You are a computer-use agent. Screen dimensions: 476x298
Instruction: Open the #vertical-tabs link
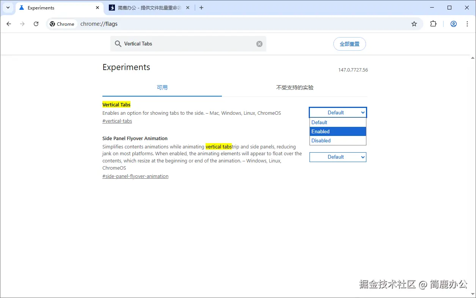117,121
